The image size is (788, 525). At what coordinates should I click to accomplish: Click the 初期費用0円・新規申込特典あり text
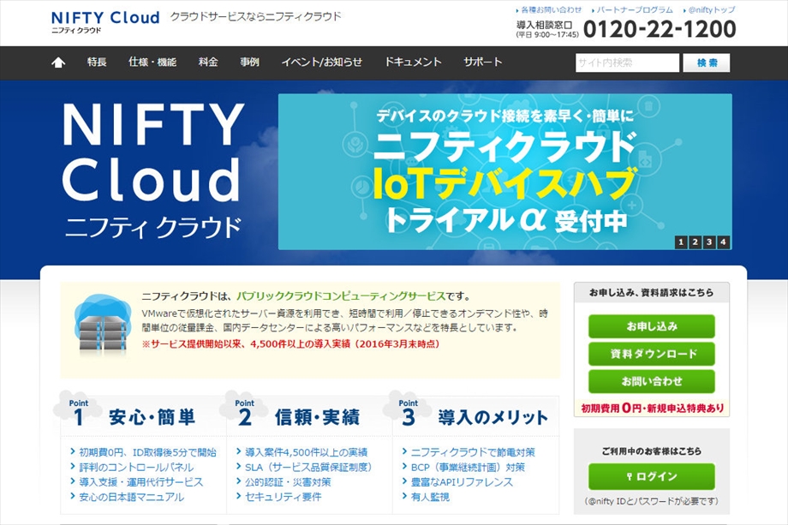652,408
